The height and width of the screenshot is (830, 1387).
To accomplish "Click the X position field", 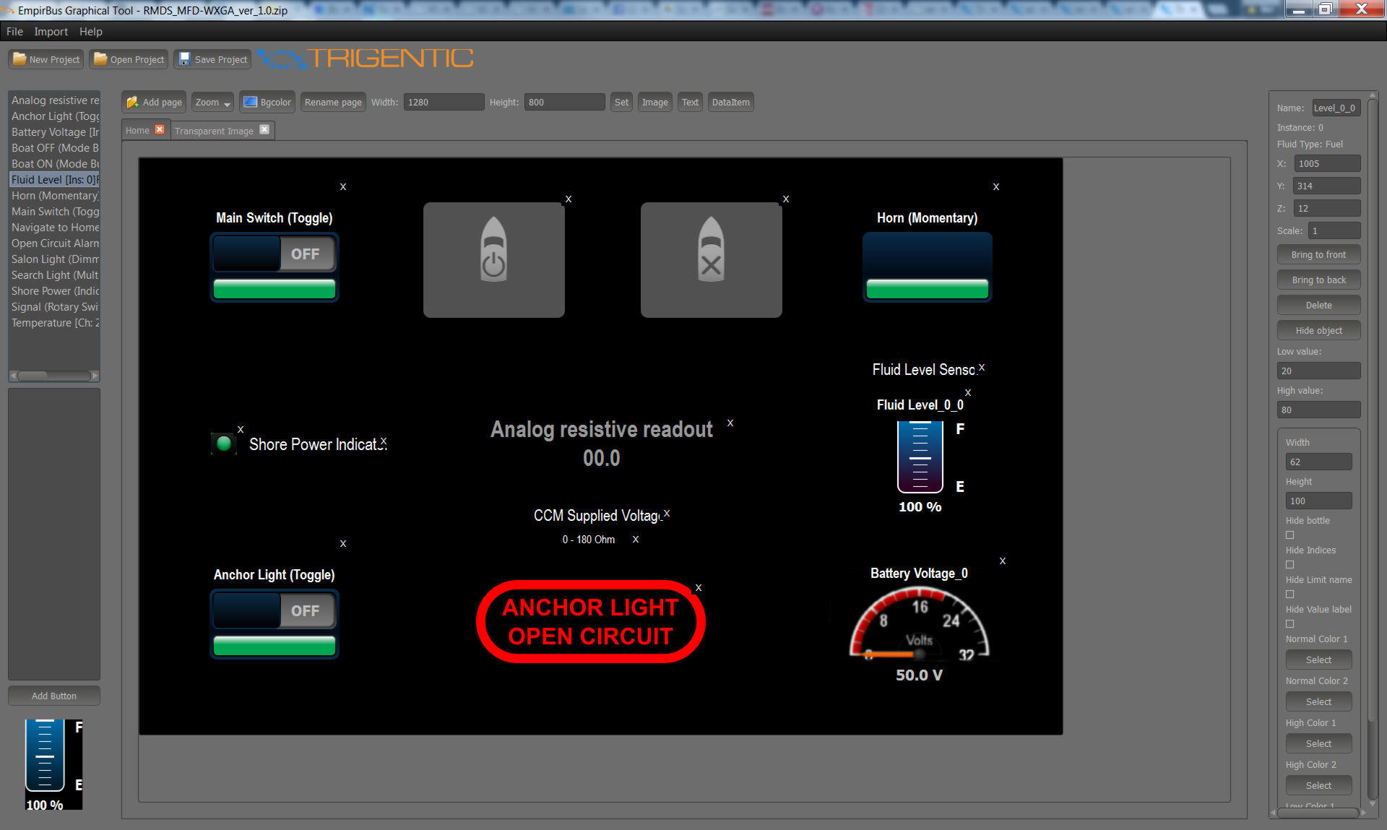I will pyautogui.click(x=1327, y=163).
